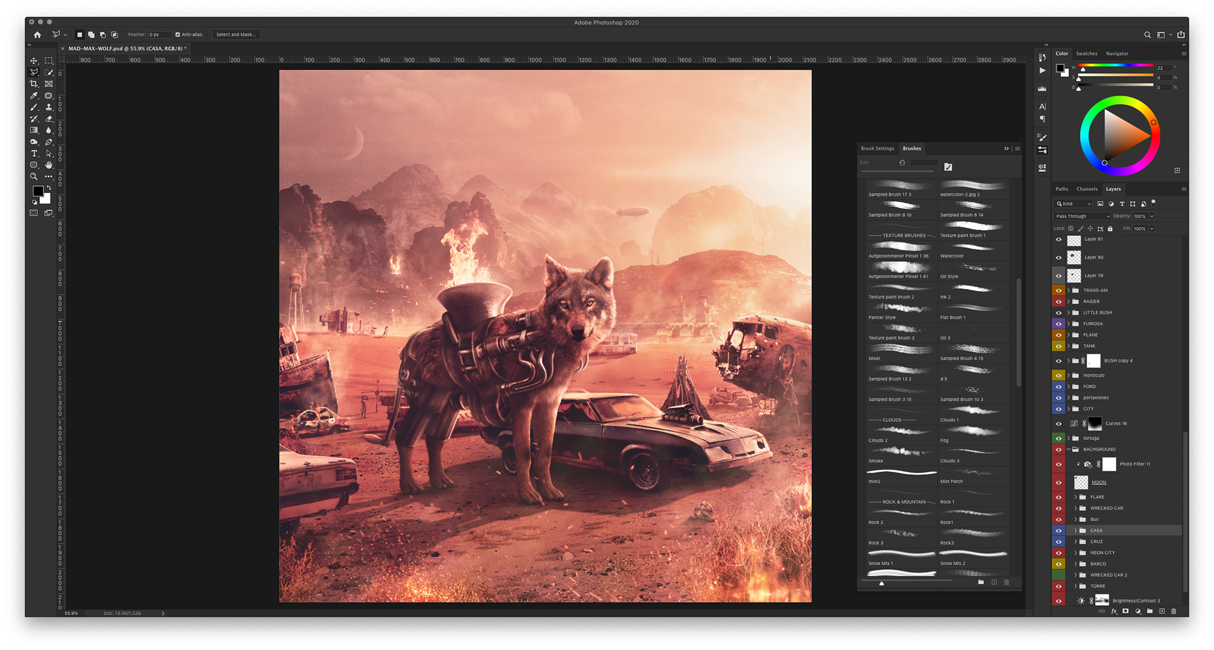Viewport: 1214px width, 650px height.
Task: Expand the TRANS-AM layer group
Action: pyautogui.click(x=1069, y=290)
